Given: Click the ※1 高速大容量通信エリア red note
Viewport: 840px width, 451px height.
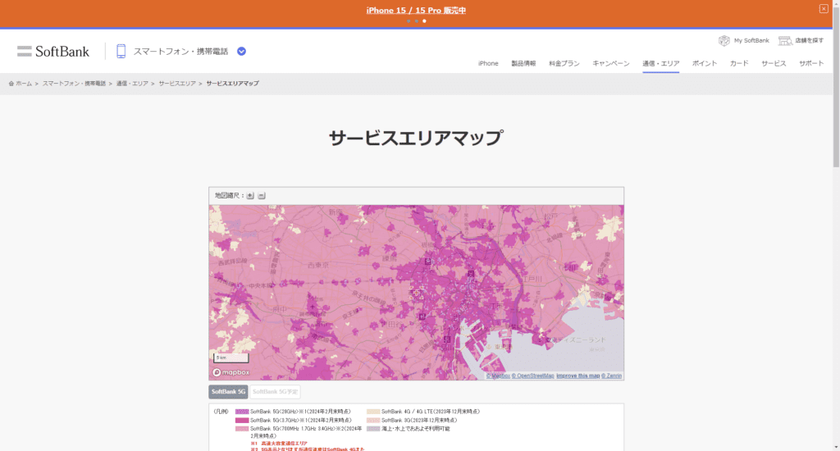Looking at the screenshot, I should [279, 444].
